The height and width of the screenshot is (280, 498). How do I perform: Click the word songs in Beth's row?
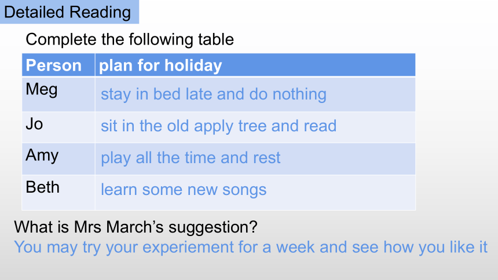244,190
